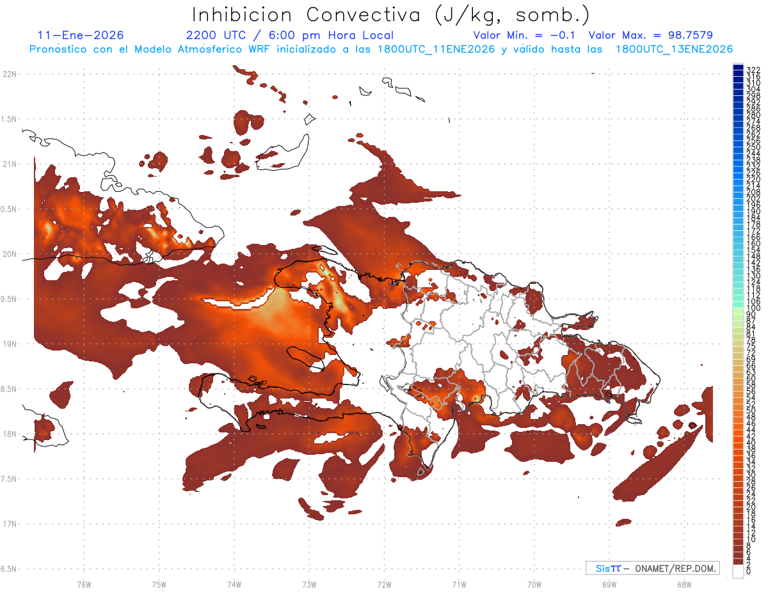Click the '7.5N' latitude label
Image resolution: width=768 pixels, height=593 pixels.
pyautogui.click(x=10, y=479)
